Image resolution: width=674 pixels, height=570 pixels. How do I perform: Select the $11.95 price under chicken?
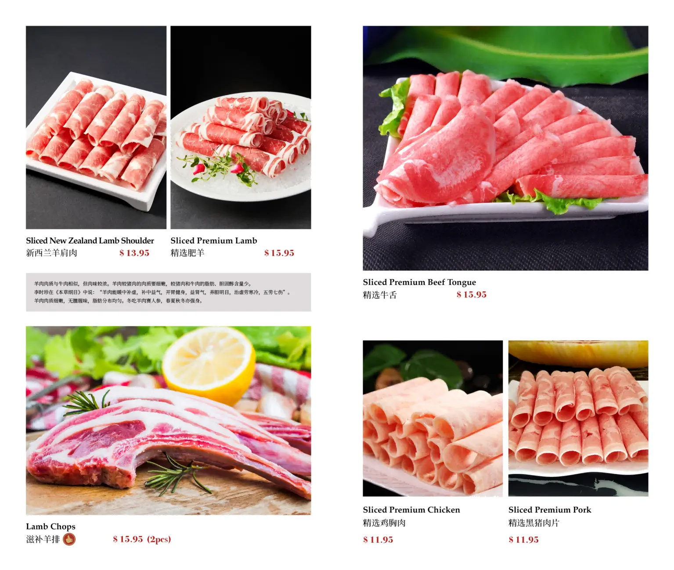coord(378,540)
